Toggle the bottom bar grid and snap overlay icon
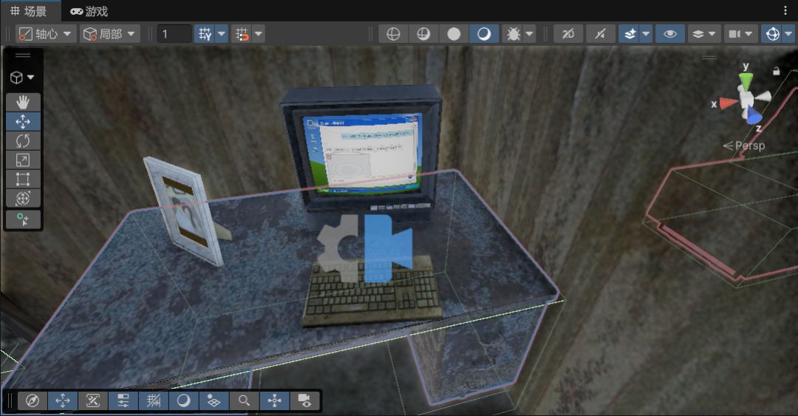 154,401
